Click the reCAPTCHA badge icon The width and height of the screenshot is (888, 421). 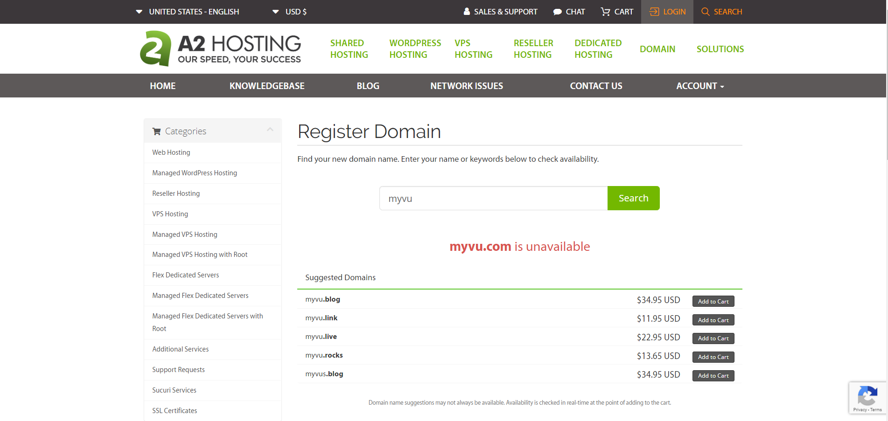[x=867, y=396]
